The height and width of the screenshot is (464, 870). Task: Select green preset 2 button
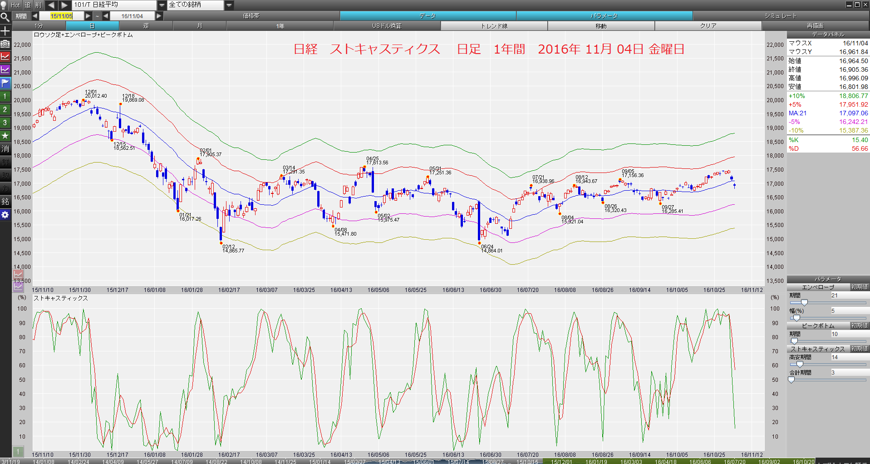pyautogui.click(x=5, y=109)
